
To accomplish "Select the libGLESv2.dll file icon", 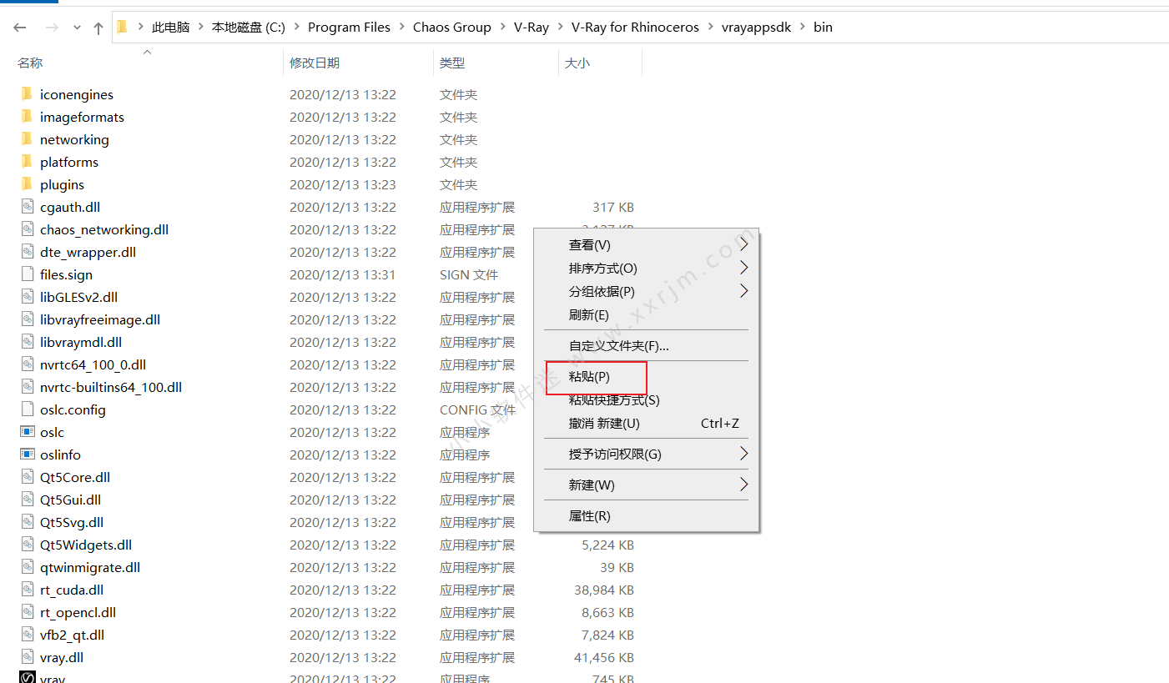I will (27, 297).
